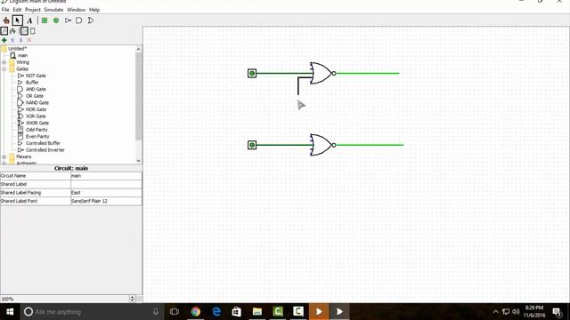Open the Project menu
Screen dimensions: 570x320
pyautogui.click(x=33, y=10)
